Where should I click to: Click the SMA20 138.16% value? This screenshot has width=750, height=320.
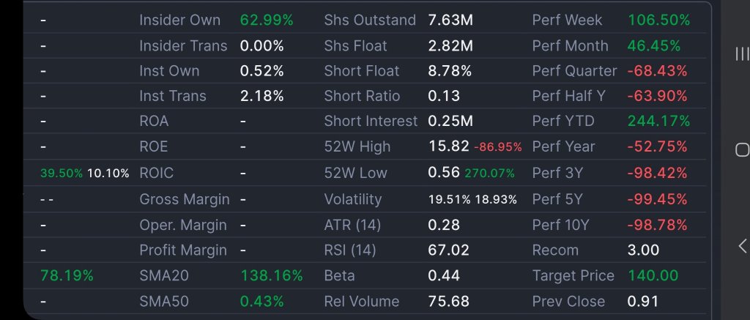point(272,275)
